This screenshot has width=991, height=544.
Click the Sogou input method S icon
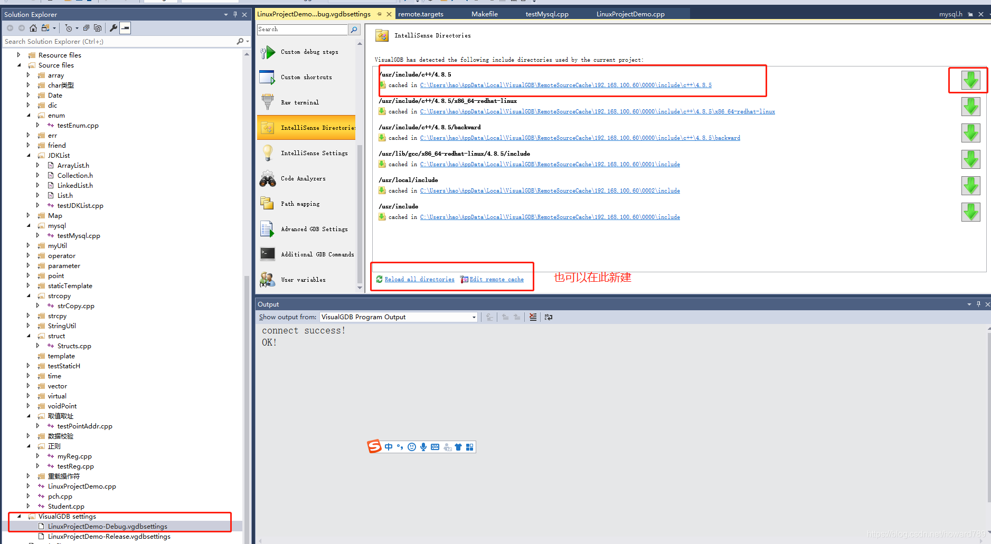374,446
